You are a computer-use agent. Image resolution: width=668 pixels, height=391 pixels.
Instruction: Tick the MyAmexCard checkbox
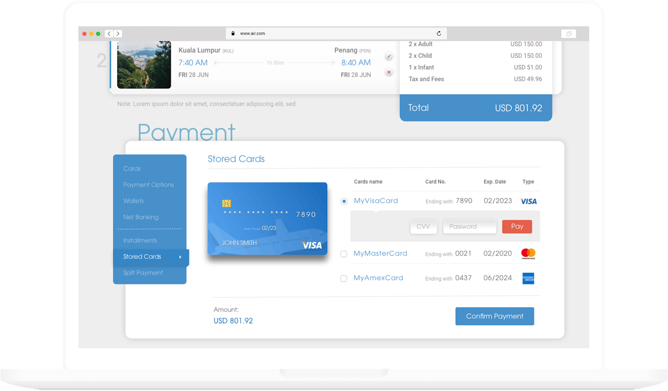(344, 278)
